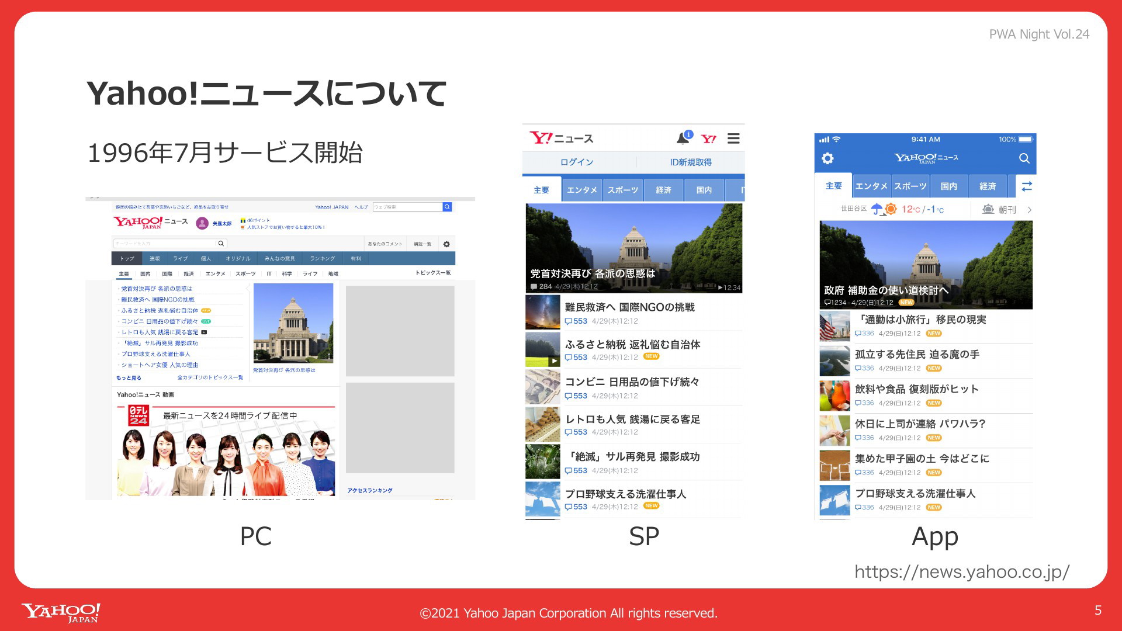
Task: Click the purple user avatar on PC page
Action: (202, 223)
